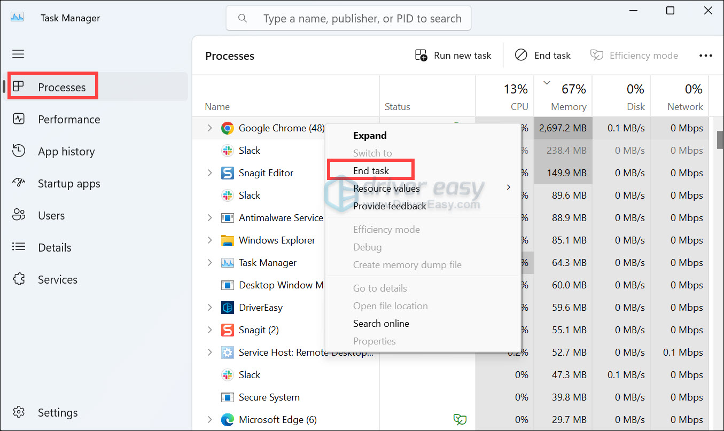The width and height of the screenshot is (724, 431).
Task: Expand the Google Chrome (48) process group
Action: pyautogui.click(x=209, y=128)
